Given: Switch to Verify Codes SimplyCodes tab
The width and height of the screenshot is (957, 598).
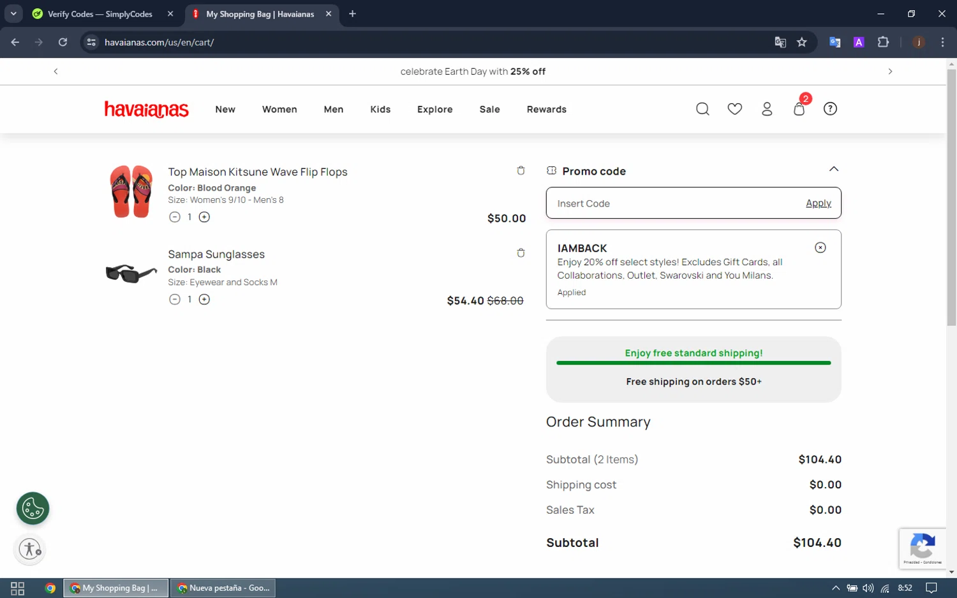Looking at the screenshot, I should [x=100, y=14].
